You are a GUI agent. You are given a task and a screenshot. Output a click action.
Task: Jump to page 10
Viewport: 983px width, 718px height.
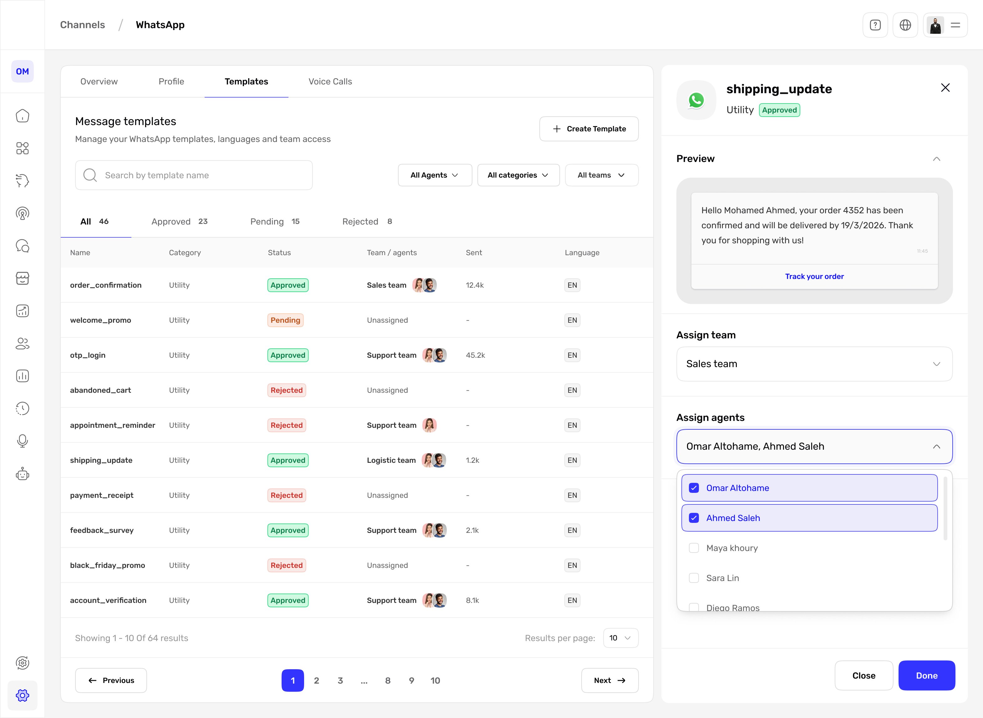pyautogui.click(x=435, y=680)
